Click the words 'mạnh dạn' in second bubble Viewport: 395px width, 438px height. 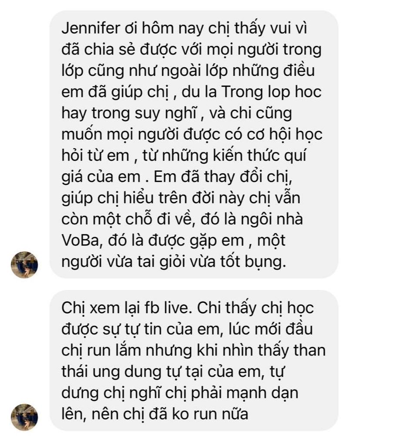tap(262, 394)
